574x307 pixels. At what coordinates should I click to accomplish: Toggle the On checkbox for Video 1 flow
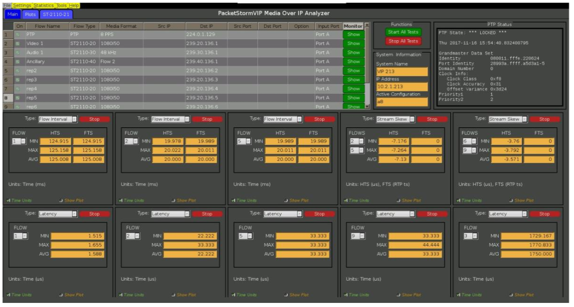coord(19,44)
